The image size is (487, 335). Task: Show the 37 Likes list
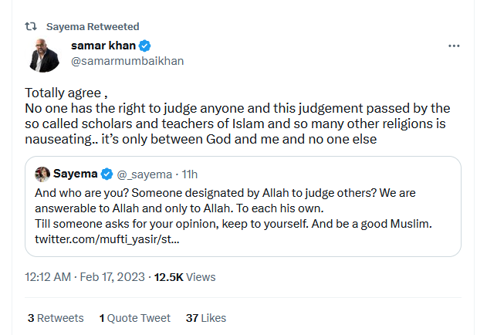pos(206,317)
